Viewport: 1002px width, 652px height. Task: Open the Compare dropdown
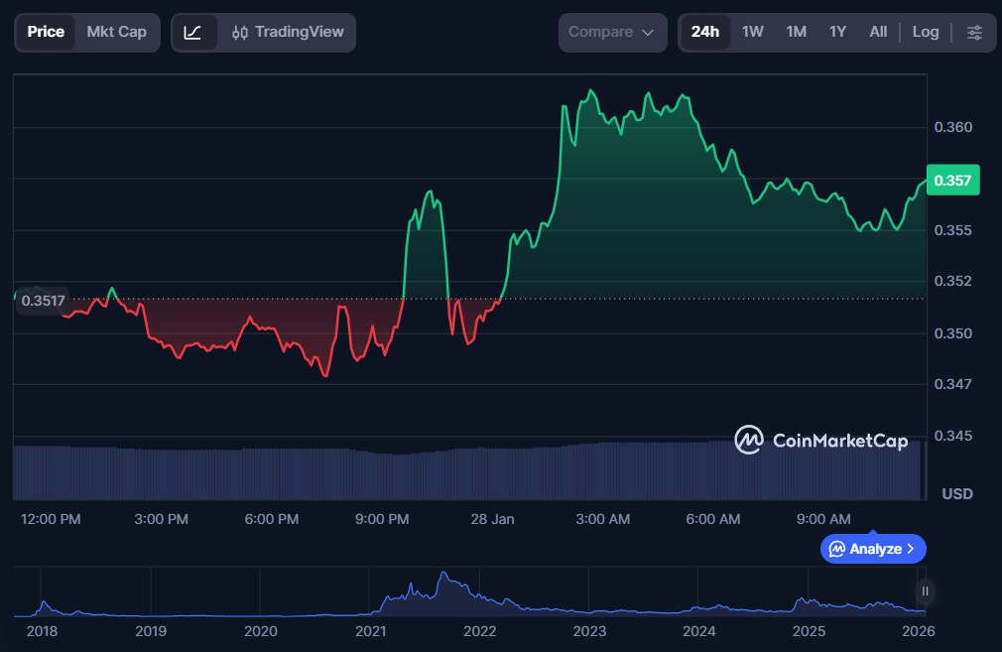[x=611, y=32]
